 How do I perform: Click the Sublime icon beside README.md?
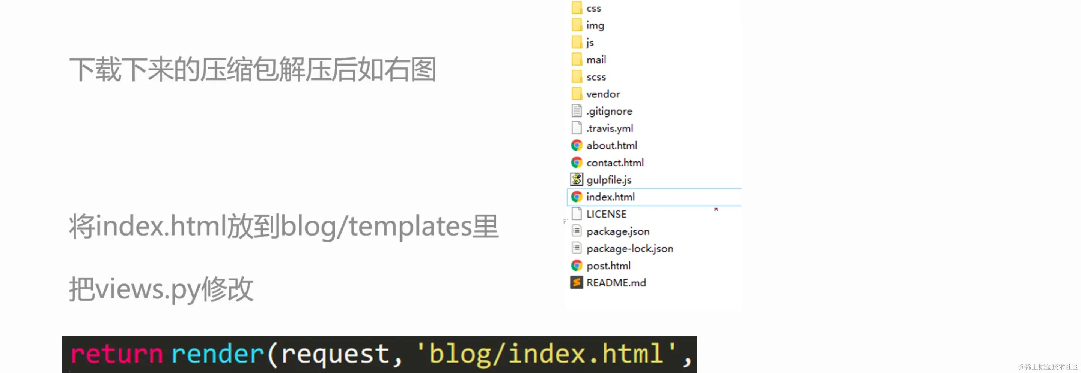click(x=577, y=283)
